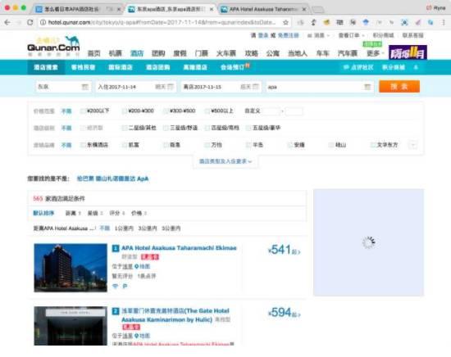Image resolution: width=451 pixels, height=357 pixels.
Task: Open the APA Hotel Asakusa Taharamachi Ekimae link
Action: click(x=179, y=248)
